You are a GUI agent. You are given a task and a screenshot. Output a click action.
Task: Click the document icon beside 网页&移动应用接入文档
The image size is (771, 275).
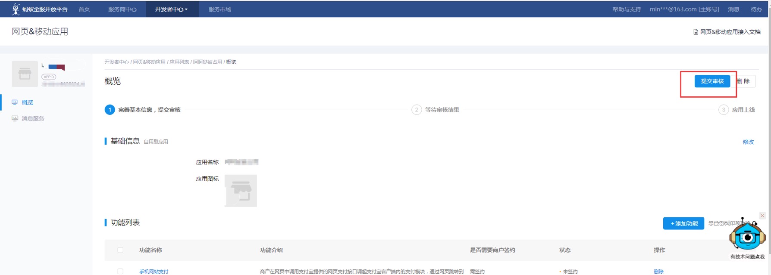(x=696, y=32)
